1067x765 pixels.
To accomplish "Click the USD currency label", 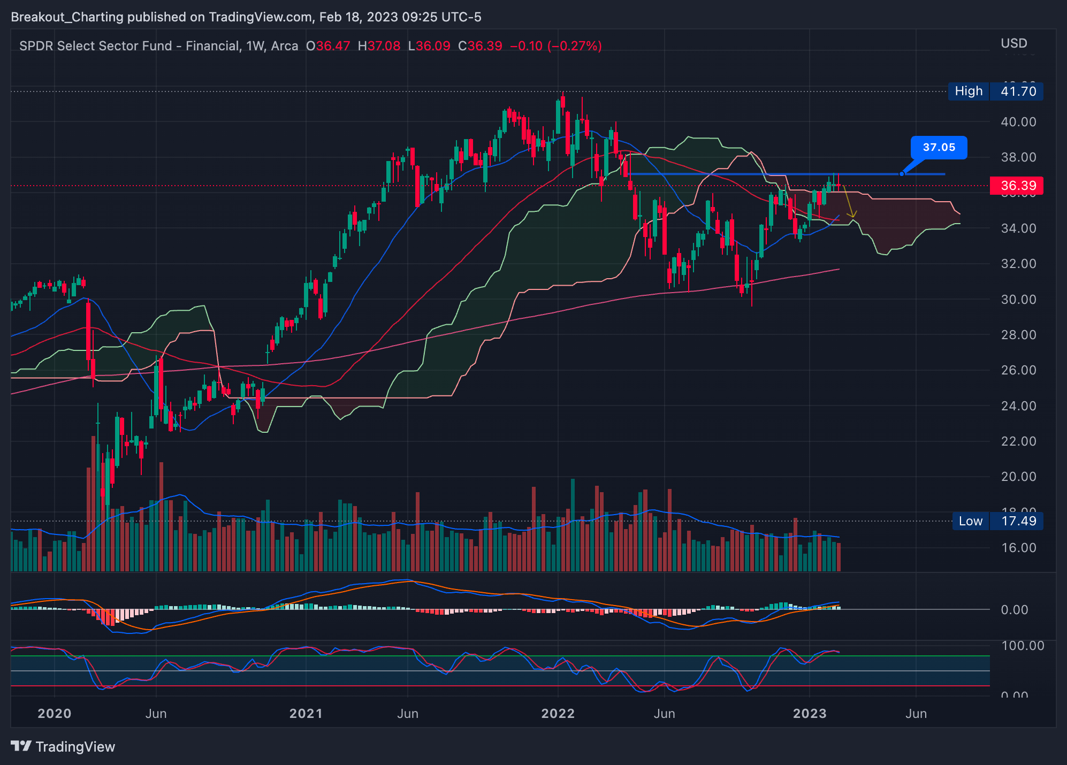I will click(1013, 43).
